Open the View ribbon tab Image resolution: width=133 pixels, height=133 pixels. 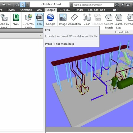(x=39, y=10)
